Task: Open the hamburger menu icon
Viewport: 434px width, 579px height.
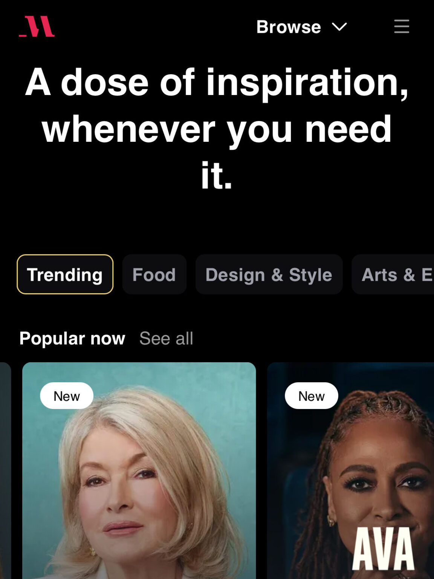Action: pyautogui.click(x=402, y=26)
